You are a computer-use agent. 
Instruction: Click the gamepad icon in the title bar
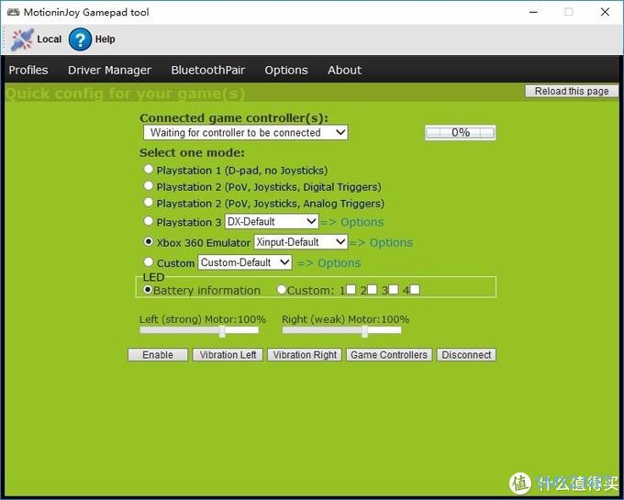pos(13,12)
